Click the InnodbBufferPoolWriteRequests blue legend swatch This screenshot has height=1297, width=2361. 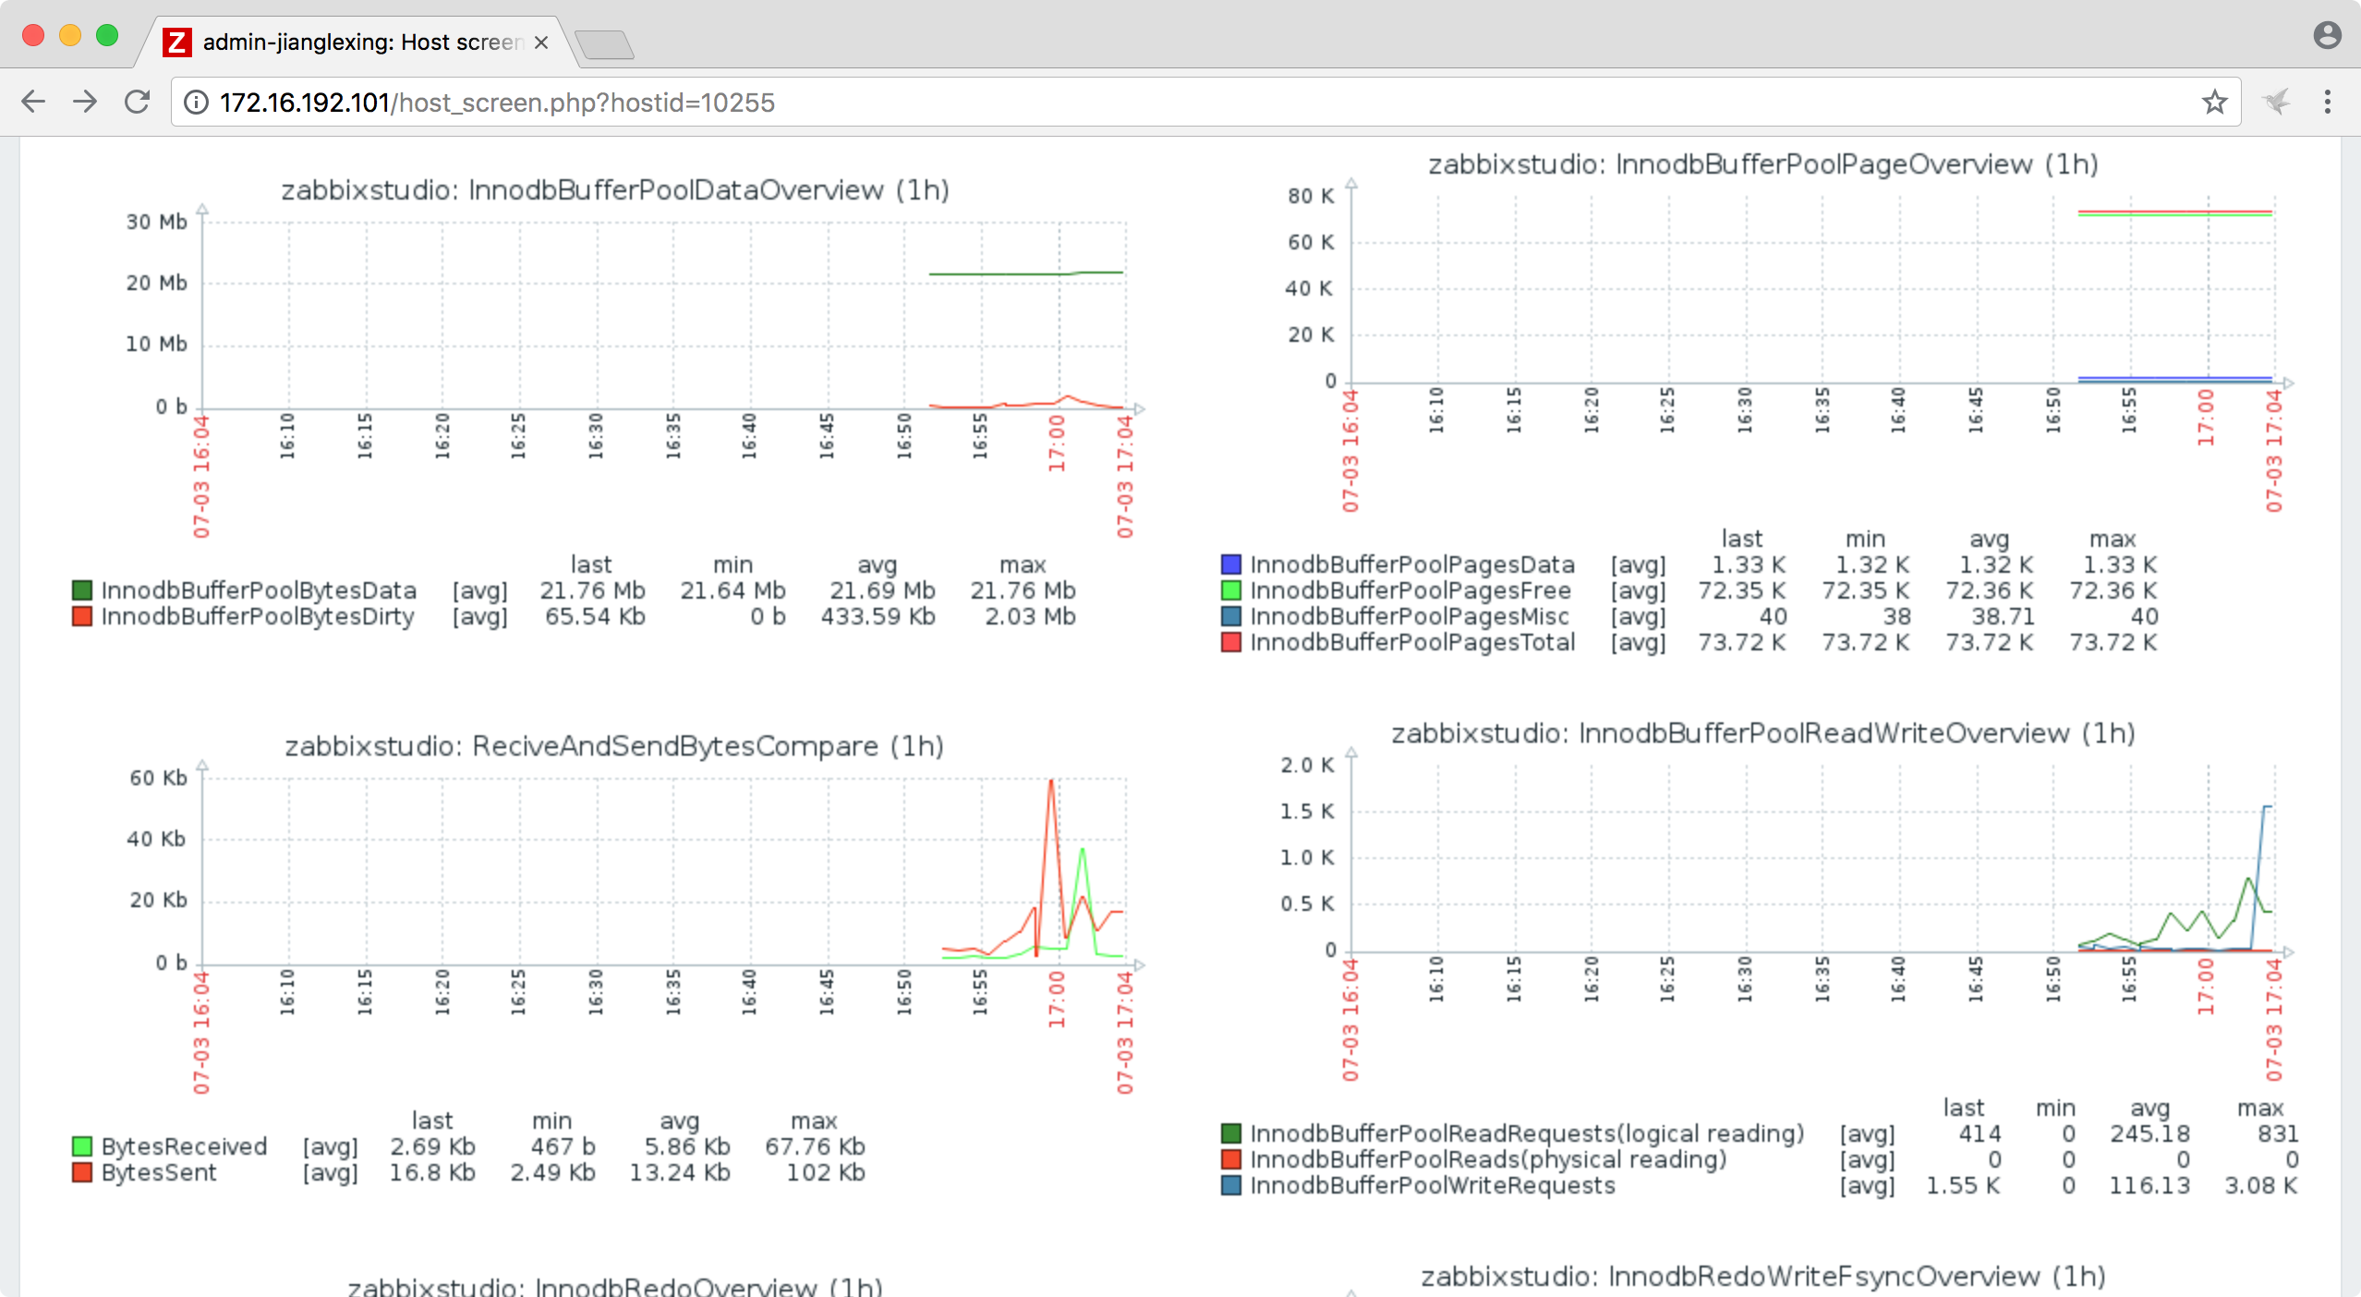pyautogui.click(x=1230, y=1185)
